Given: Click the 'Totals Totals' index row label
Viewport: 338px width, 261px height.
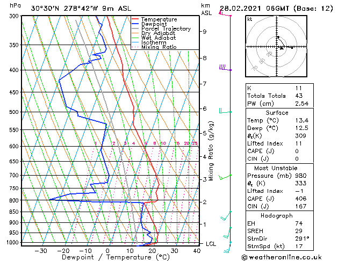Looking at the screenshot, I should pyautogui.click(x=267, y=96).
